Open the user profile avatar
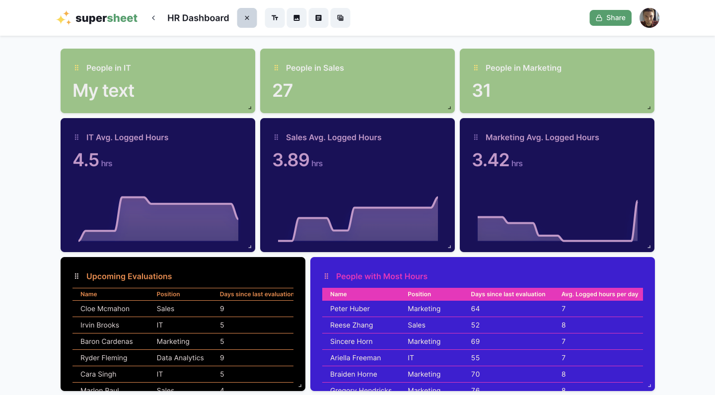Image resolution: width=715 pixels, height=395 pixels. tap(649, 18)
